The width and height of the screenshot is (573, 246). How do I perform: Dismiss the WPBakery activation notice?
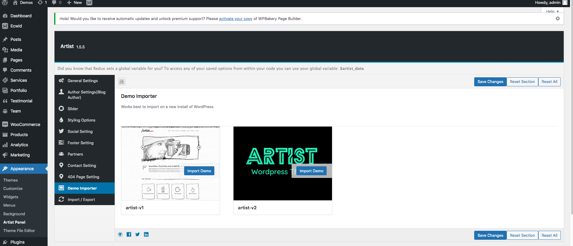point(558,19)
